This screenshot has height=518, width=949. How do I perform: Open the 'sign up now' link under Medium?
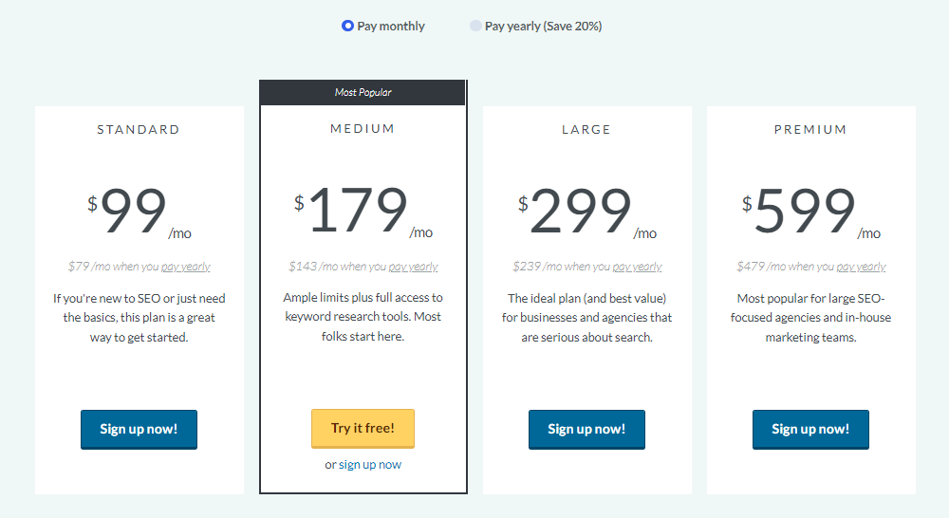[370, 465]
